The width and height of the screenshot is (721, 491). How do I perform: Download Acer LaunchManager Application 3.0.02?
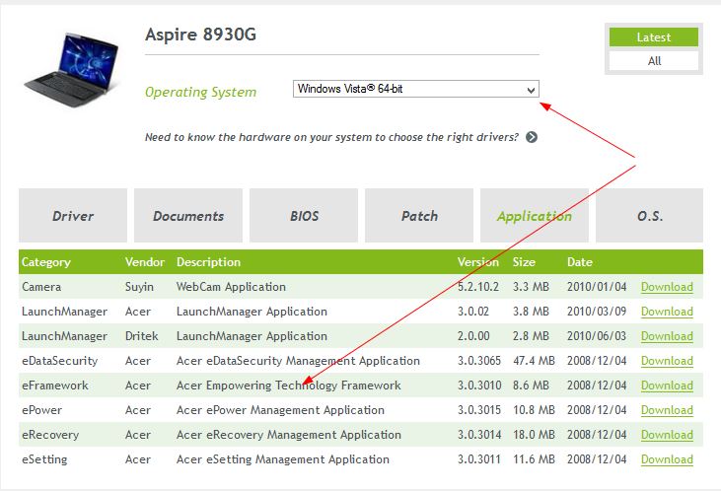(667, 312)
